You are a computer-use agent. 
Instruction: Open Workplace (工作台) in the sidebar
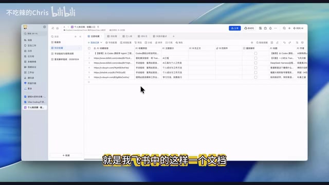(x=29, y=72)
